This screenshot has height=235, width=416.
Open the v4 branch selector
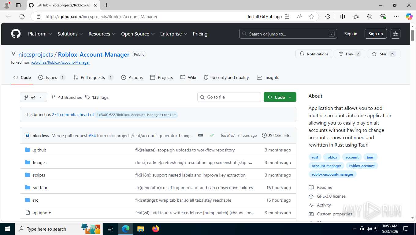(x=33, y=97)
